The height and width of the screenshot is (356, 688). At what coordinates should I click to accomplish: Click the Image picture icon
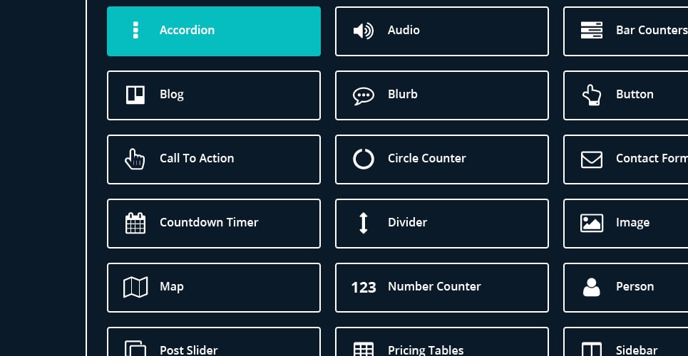pos(592,223)
